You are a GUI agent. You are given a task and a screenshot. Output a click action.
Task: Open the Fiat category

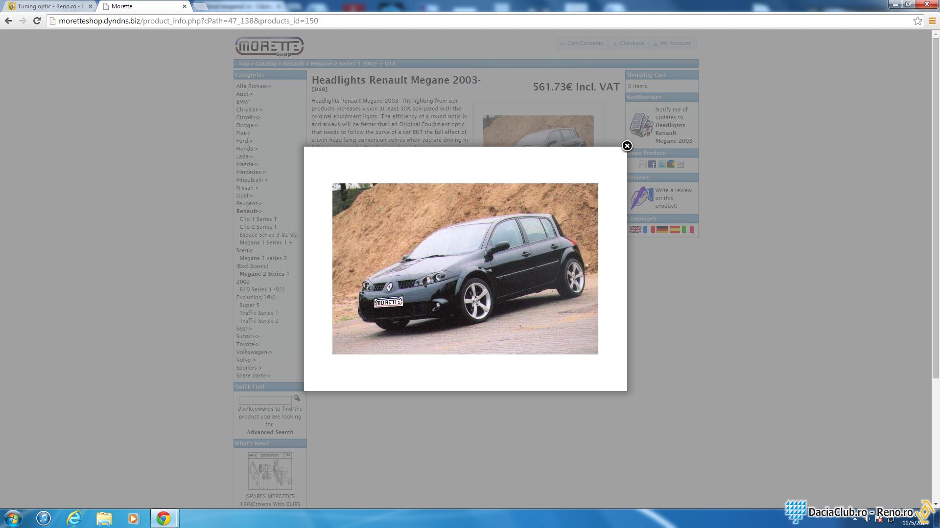click(243, 133)
